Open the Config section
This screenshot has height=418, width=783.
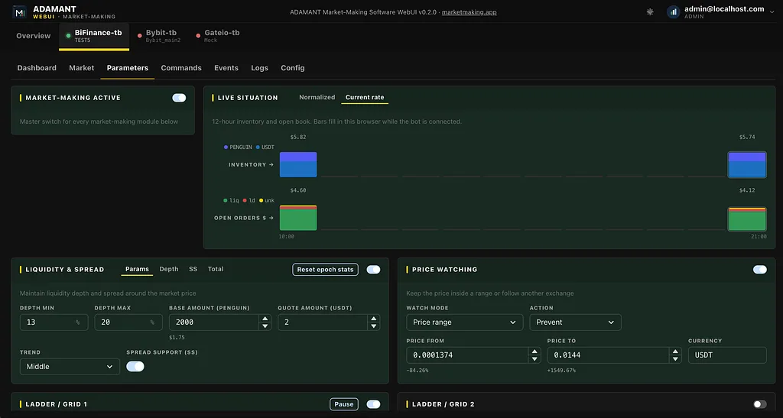point(293,68)
